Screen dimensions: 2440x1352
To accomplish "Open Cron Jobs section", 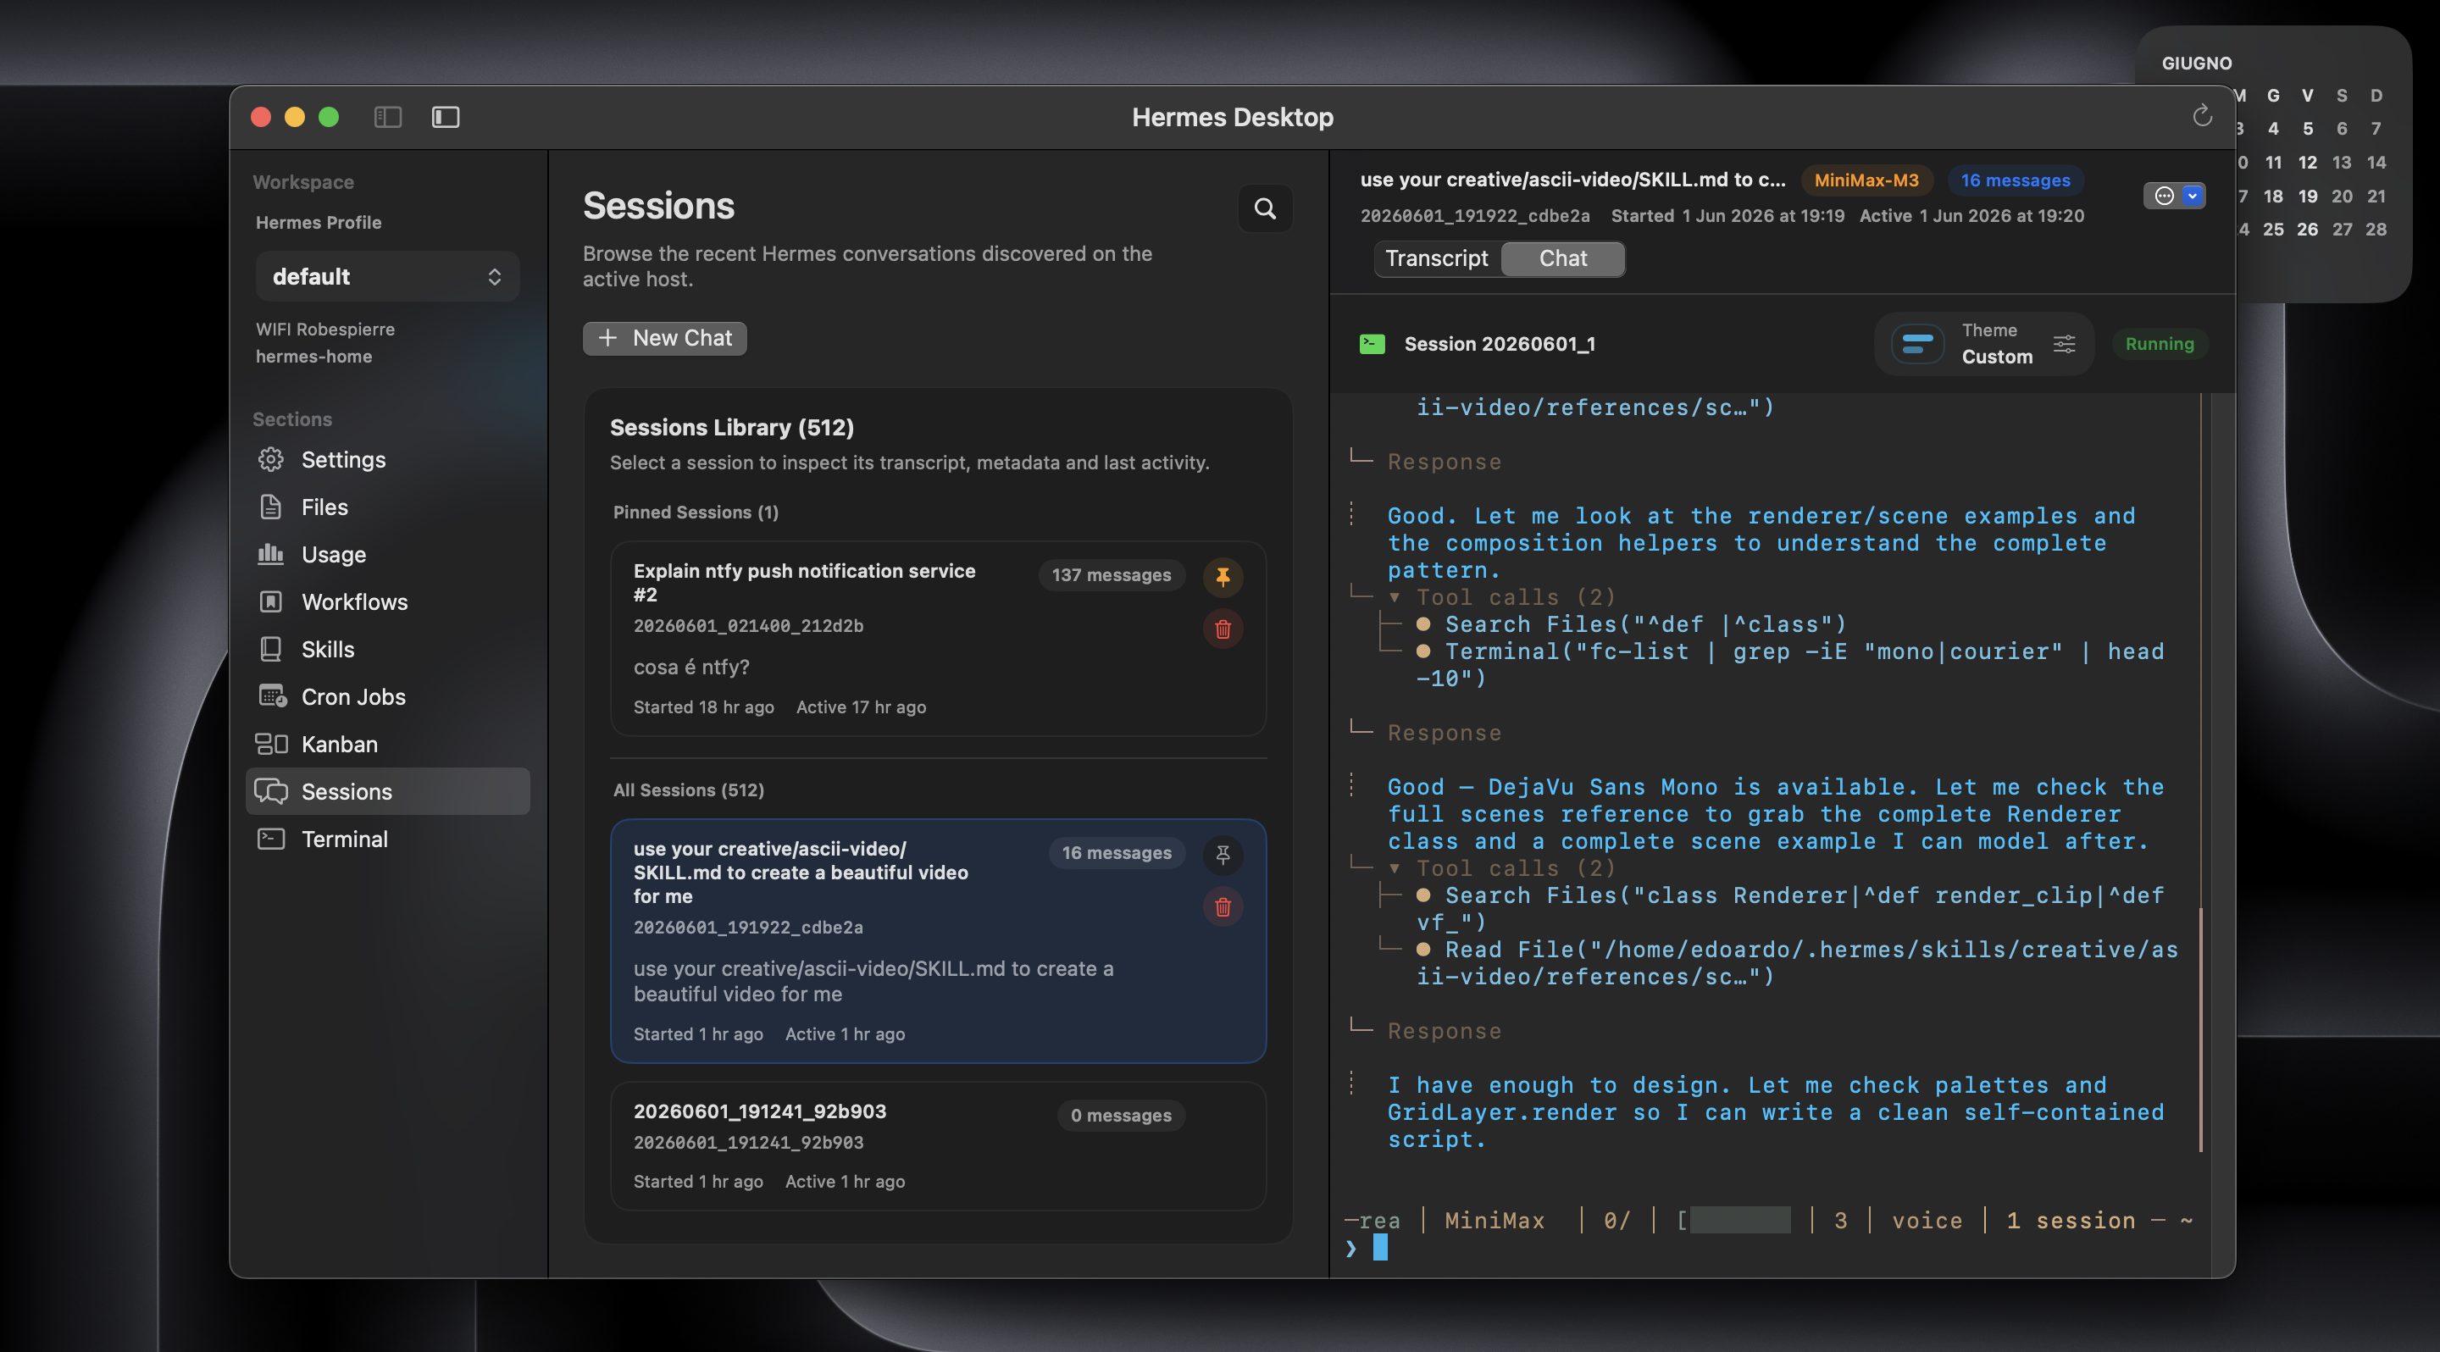I will (388, 697).
